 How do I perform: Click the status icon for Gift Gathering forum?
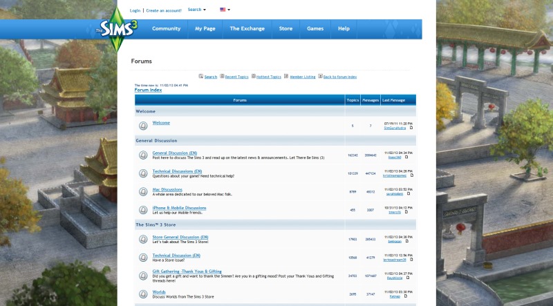143,276
